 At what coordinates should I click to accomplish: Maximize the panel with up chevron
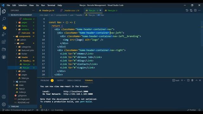196,80
